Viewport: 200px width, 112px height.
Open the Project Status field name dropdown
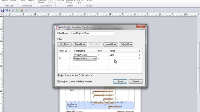tap(95, 58)
